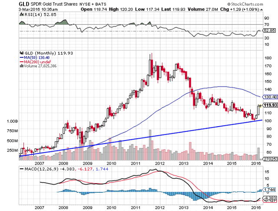Click the 1.00B volume axis label
Screen dimensions: 278x211
12,121
